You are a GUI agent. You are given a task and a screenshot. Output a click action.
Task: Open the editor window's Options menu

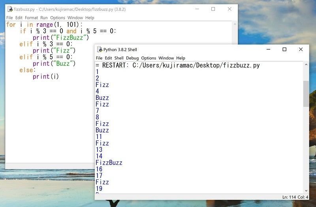click(x=58, y=18)
